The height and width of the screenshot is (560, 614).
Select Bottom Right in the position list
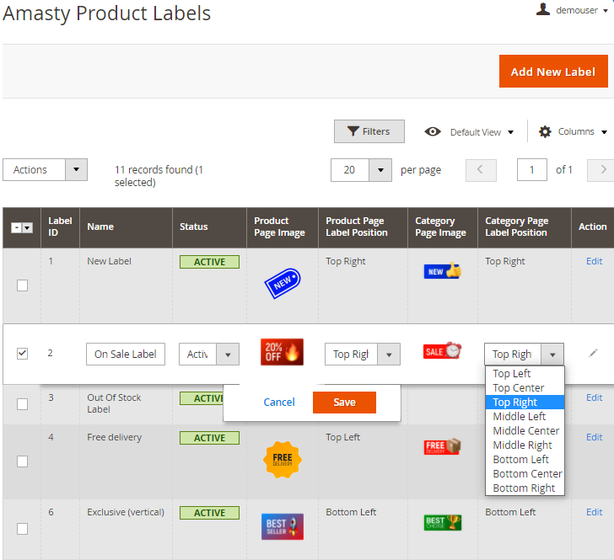(524, 488)
